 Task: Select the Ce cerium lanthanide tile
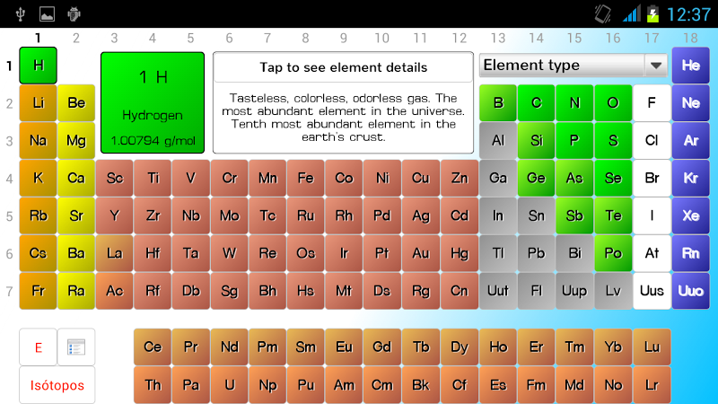click(x=153, y=347)
